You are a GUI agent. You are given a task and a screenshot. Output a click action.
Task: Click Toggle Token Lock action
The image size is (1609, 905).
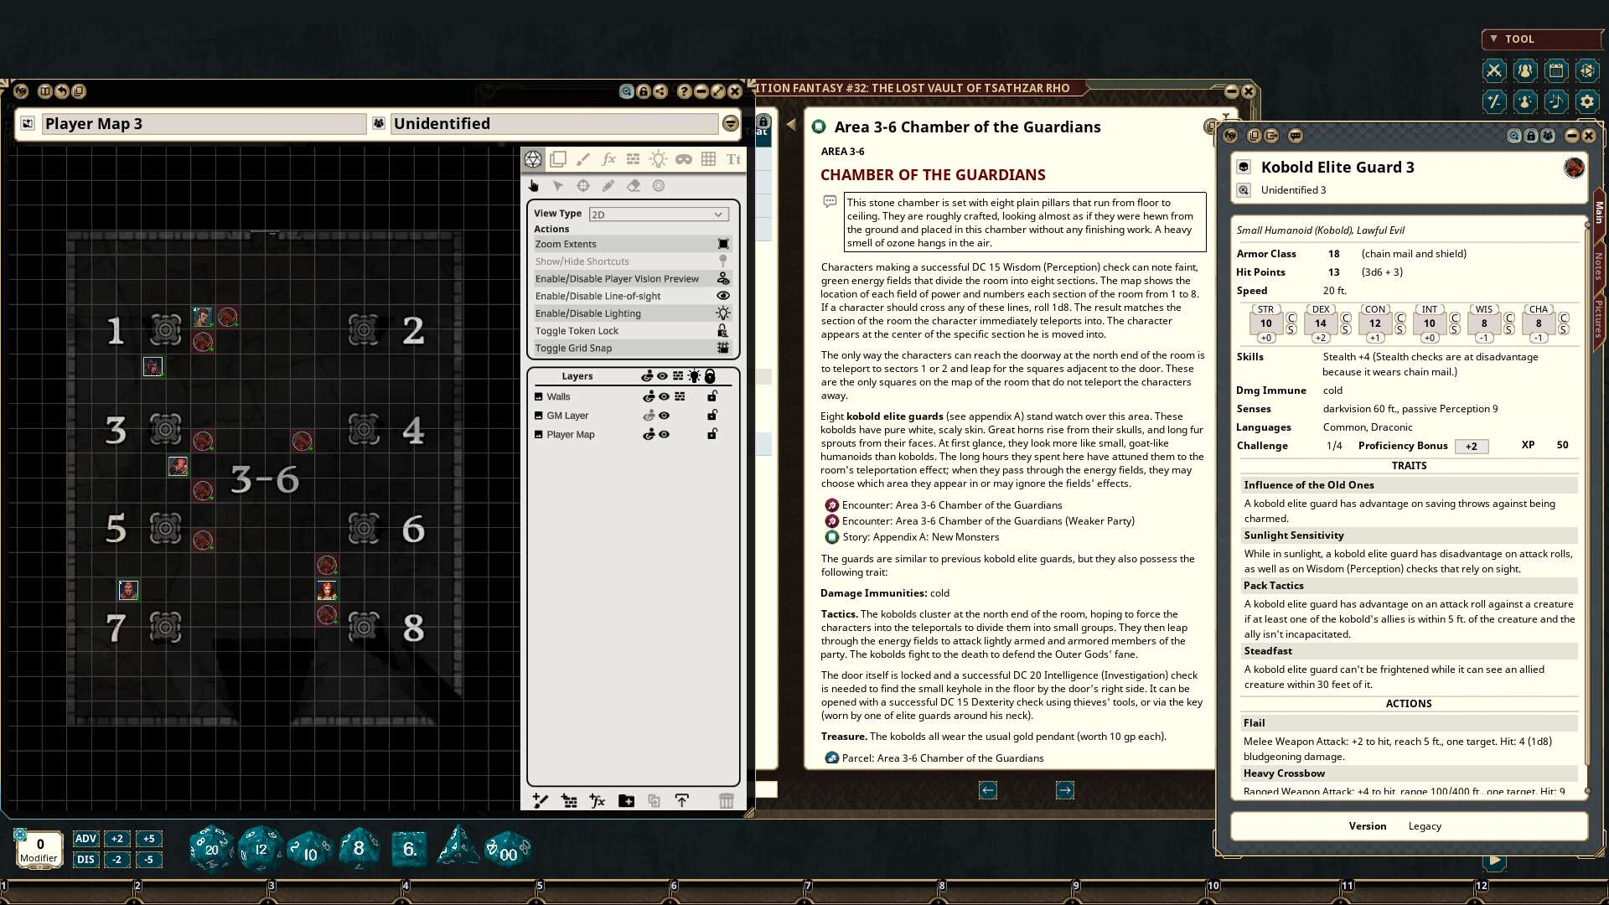click(632, 331)
